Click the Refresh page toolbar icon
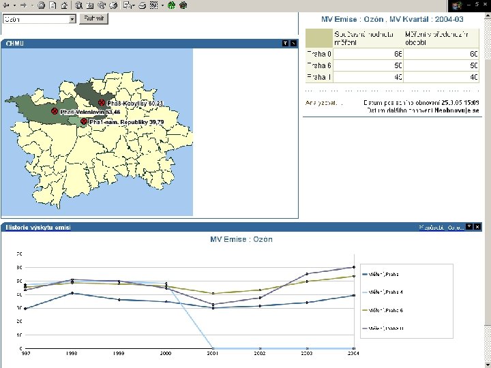The width and height of the screenshot is (491, 368). click(53, 5)
